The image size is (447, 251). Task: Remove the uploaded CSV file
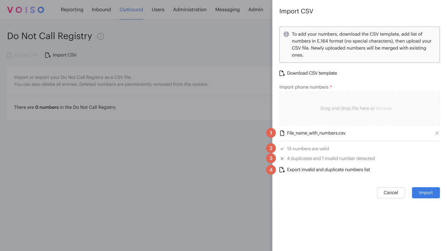(x=437, y=133)
